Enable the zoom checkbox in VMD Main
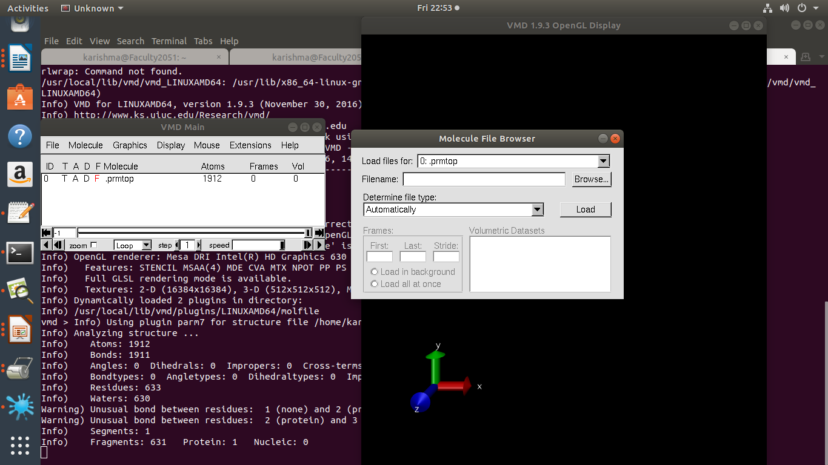Viewport: 828px width, 465px height. pyautogui.click(x=93, y=245)
